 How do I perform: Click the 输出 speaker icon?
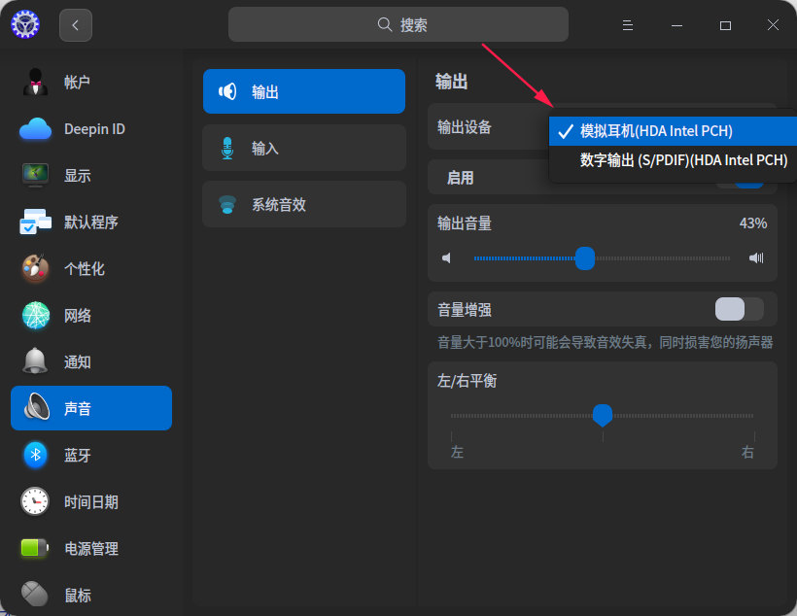[x=227, y=91]
